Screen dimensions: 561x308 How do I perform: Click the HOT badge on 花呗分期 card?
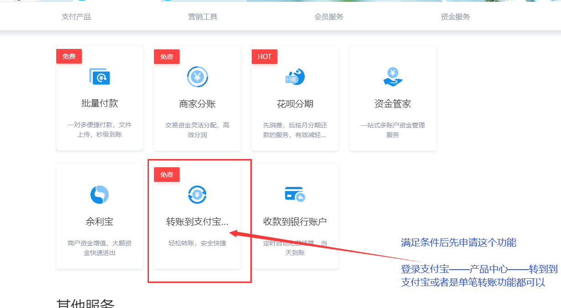(x=265, y=57)
